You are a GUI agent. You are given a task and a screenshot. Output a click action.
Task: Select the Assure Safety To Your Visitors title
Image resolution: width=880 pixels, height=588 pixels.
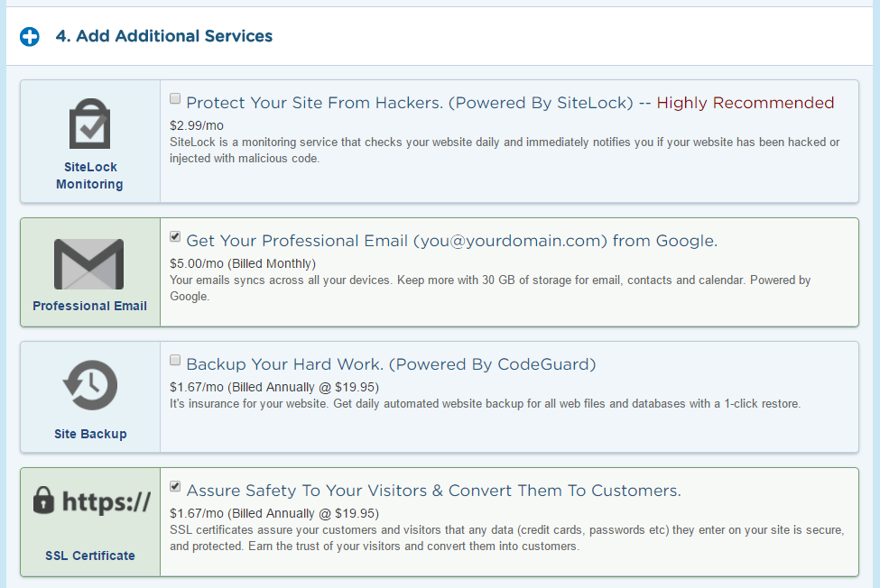pyautogui.click(x=434, y=491)
